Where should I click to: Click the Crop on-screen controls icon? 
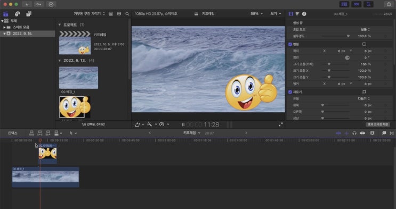click(364, 92)
